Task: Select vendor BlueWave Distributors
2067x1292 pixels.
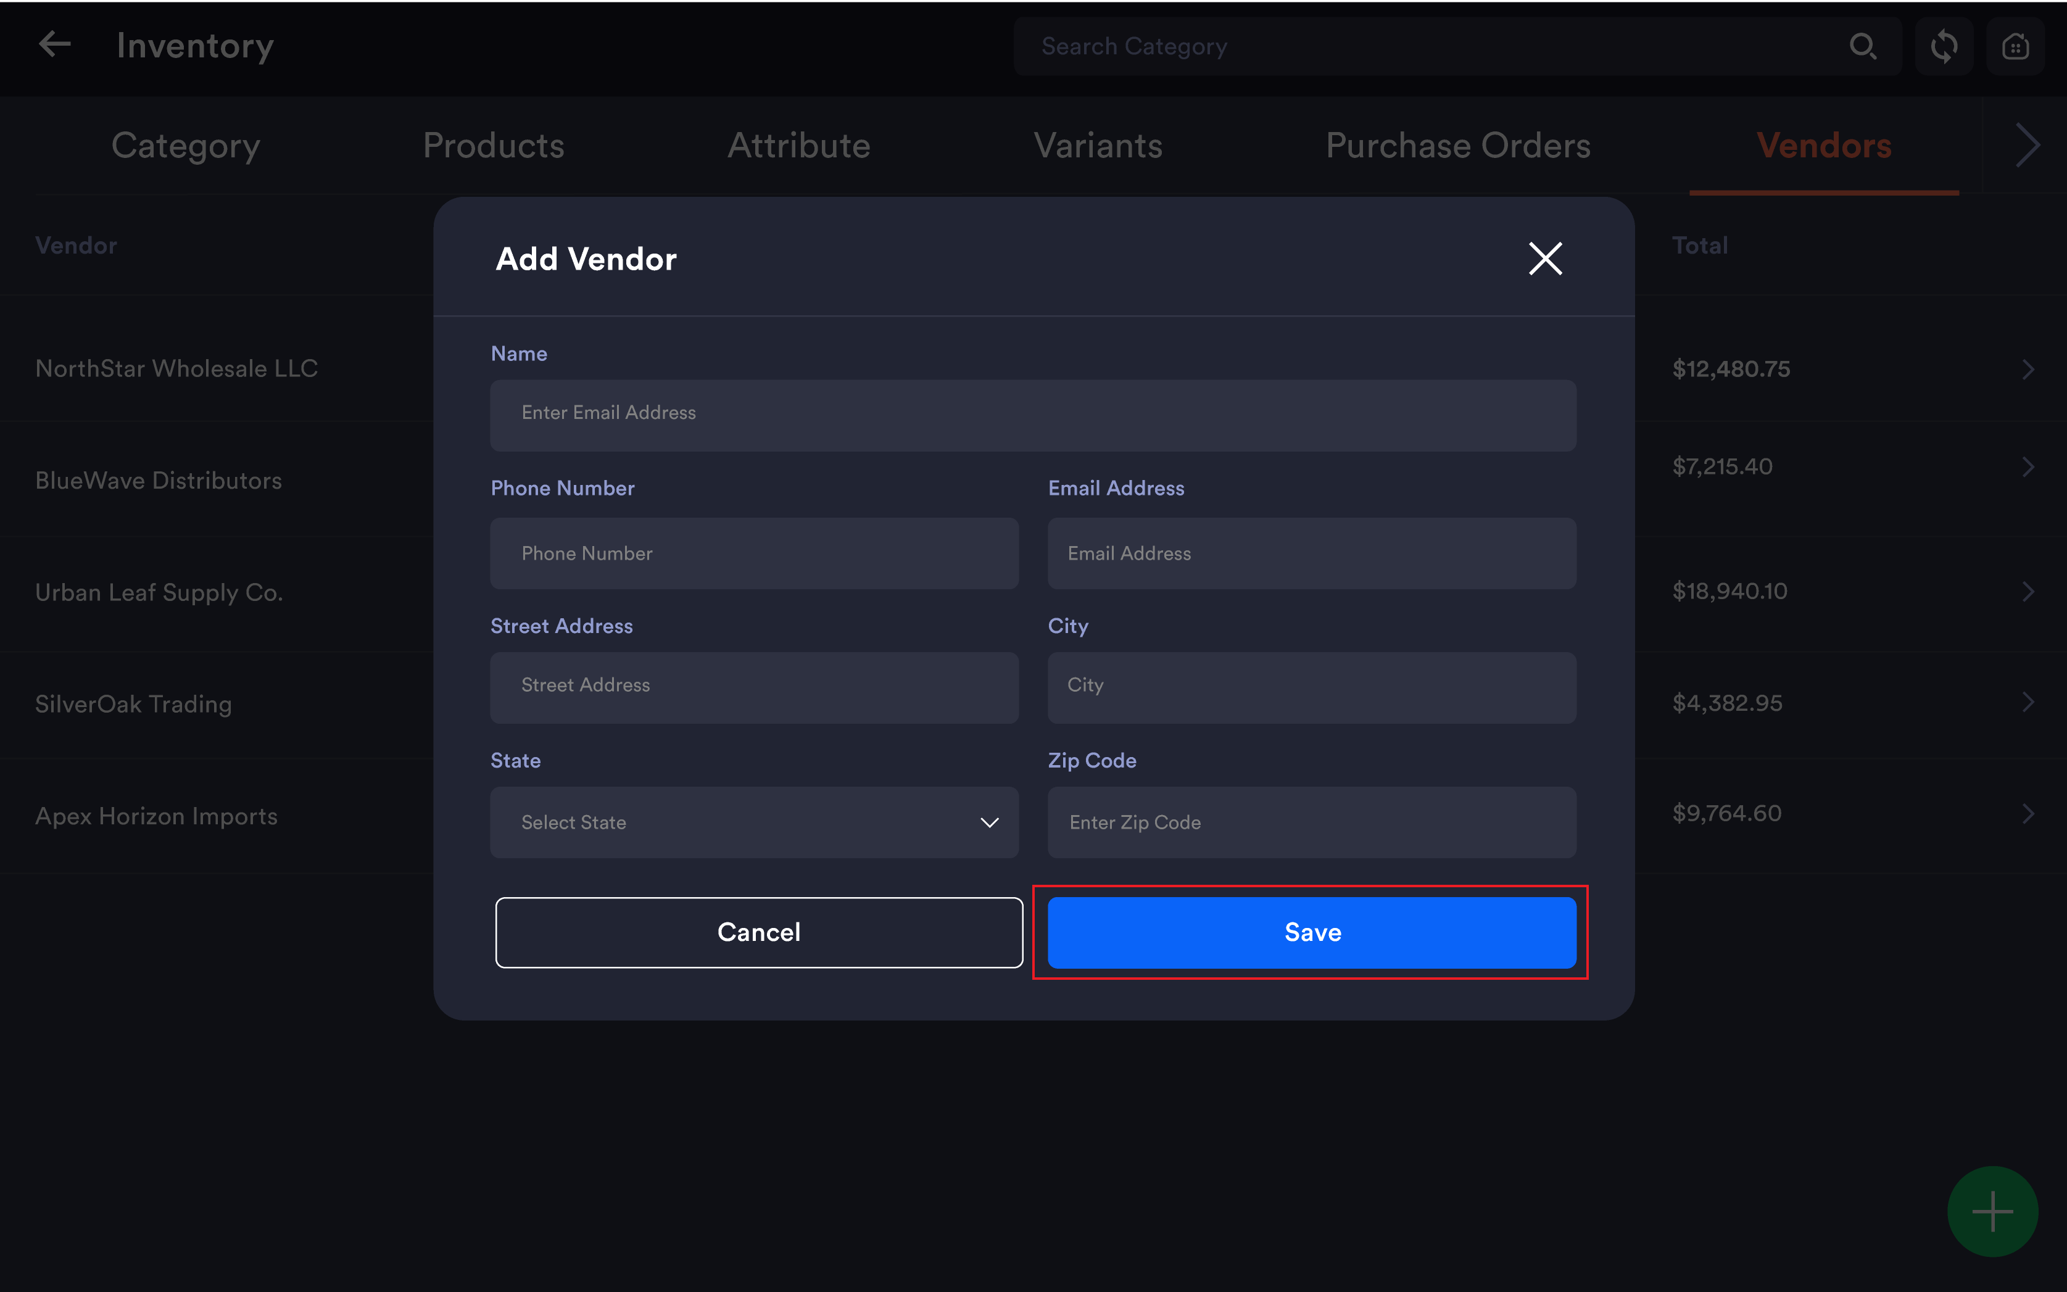Action: pyautogui.click(x=158, y=480)
